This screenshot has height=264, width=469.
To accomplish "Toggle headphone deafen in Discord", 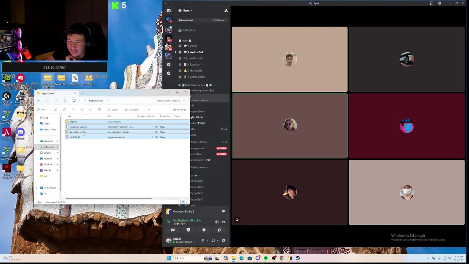I will click(213, 241).
